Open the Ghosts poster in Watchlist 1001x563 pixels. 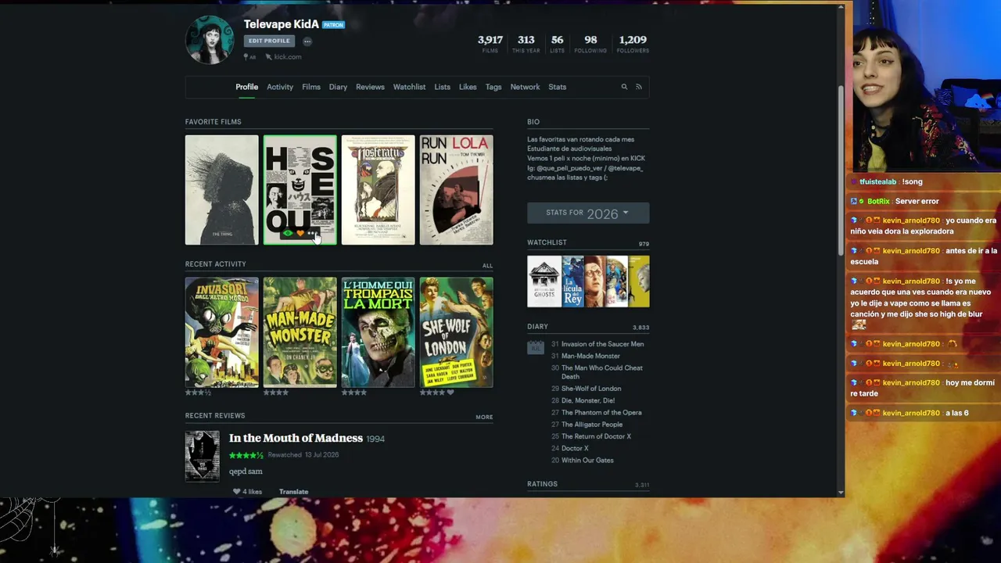click(x=544, y=281)
